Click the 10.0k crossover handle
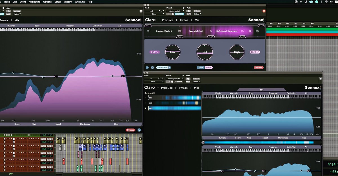This screenshot has width=338, height=176. click(242, 37)
